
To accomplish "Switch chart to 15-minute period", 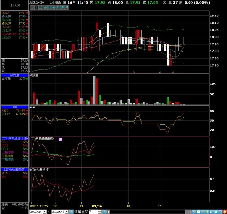I will point(45,7).
